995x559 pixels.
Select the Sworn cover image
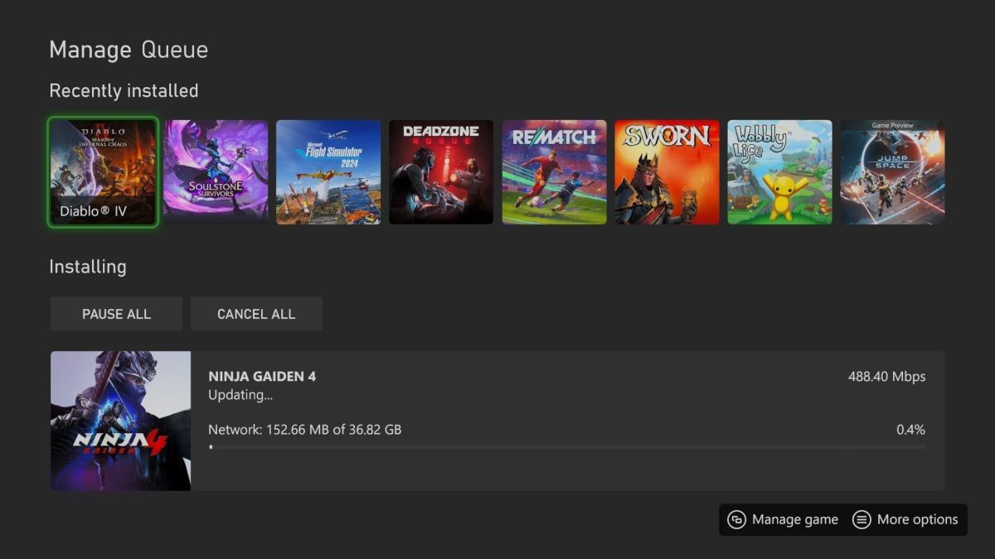[667, 171]
